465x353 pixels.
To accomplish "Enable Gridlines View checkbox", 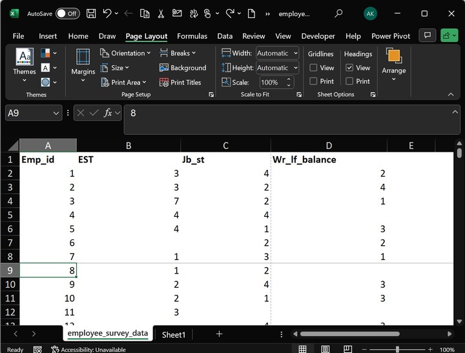I will 313,68.
